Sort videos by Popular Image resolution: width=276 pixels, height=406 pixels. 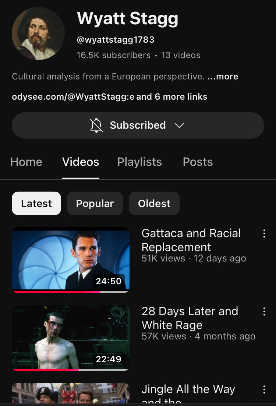95,203
